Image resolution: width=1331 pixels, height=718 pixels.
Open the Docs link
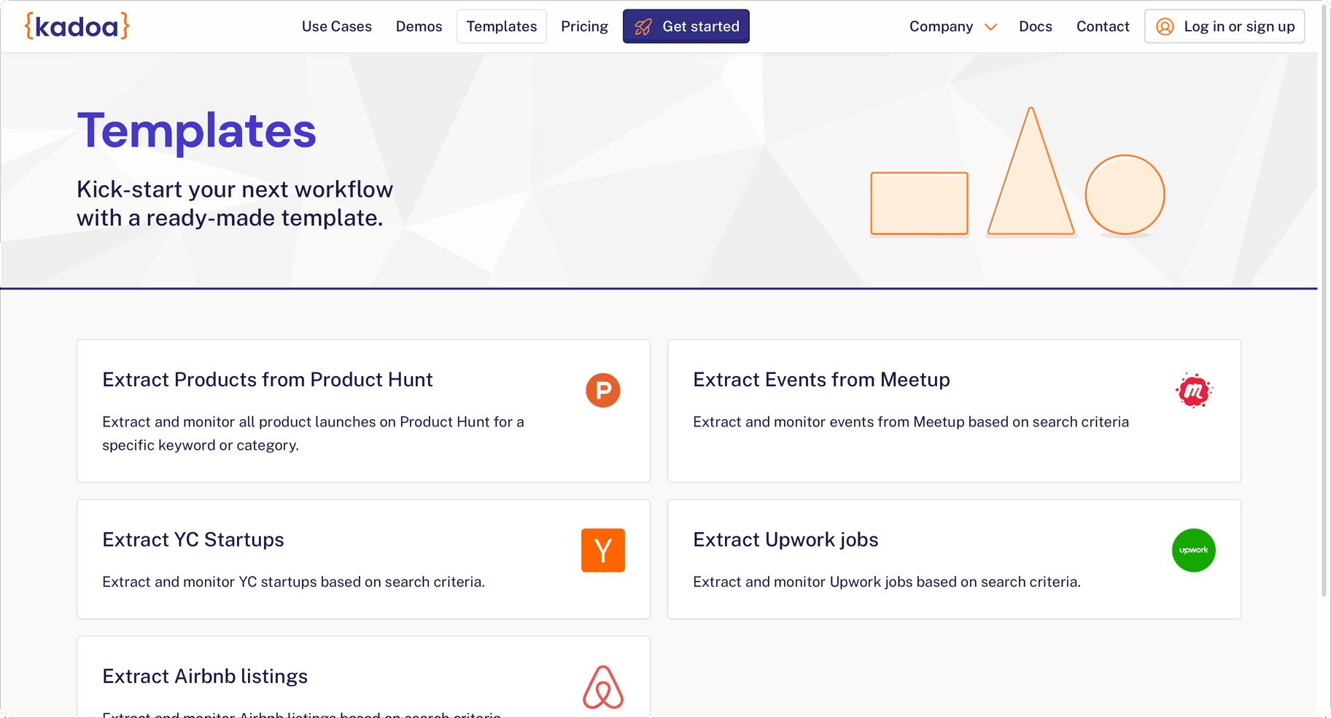(1035, 27)
